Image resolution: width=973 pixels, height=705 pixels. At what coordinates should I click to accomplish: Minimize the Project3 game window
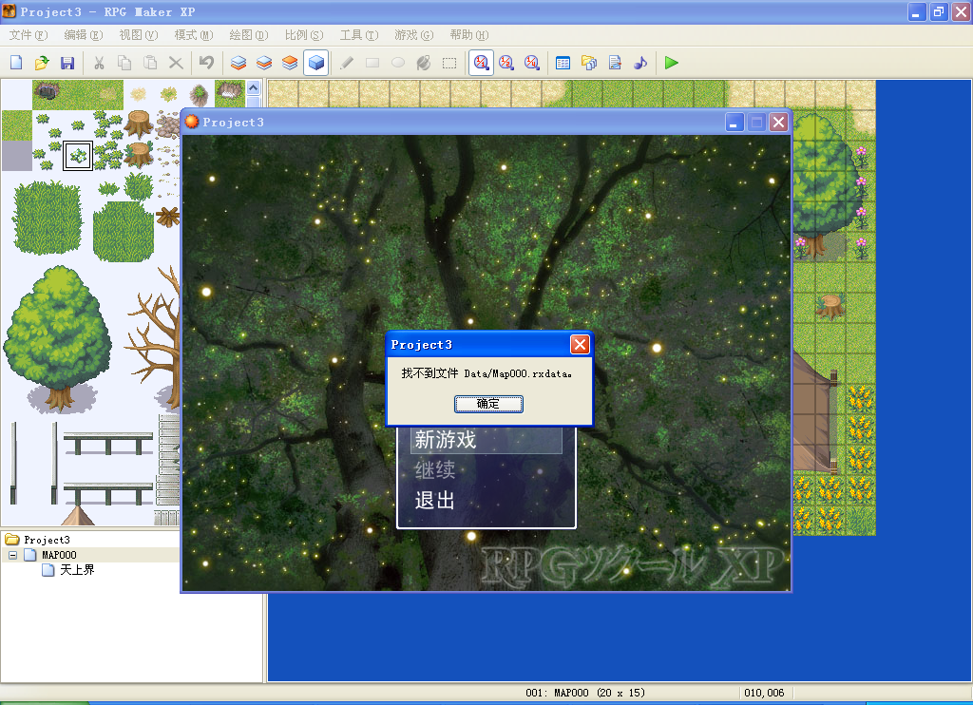click(735, 123)
